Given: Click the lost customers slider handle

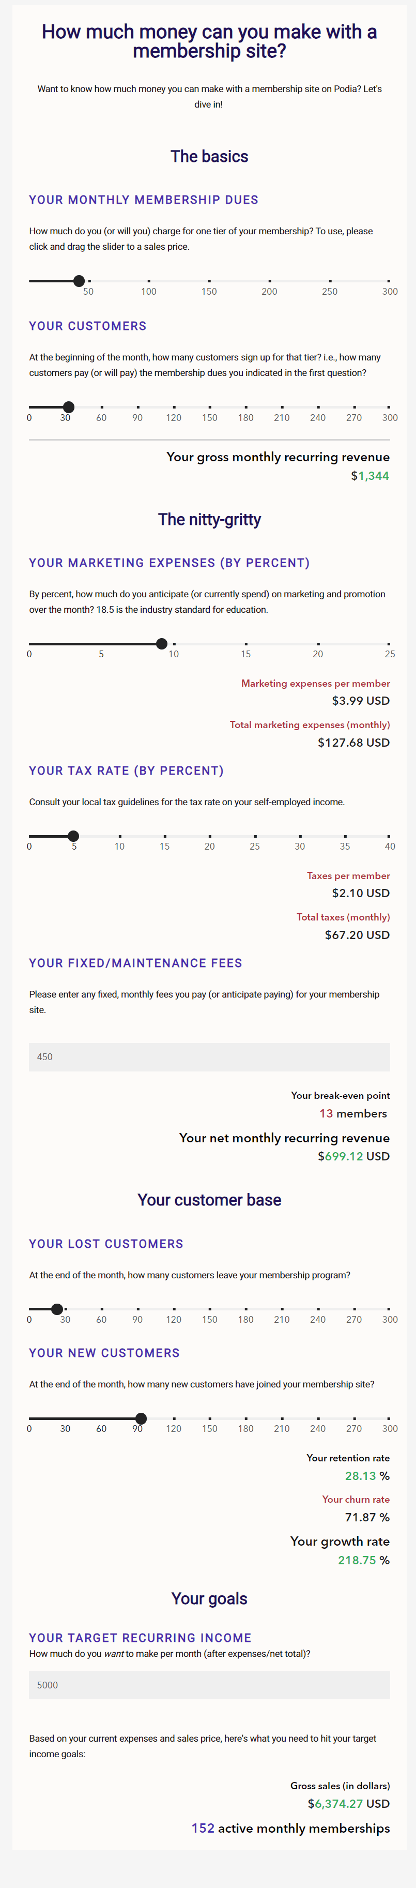Looking at the screenshot, I should pyautogui.click(x=57, y=1309).
